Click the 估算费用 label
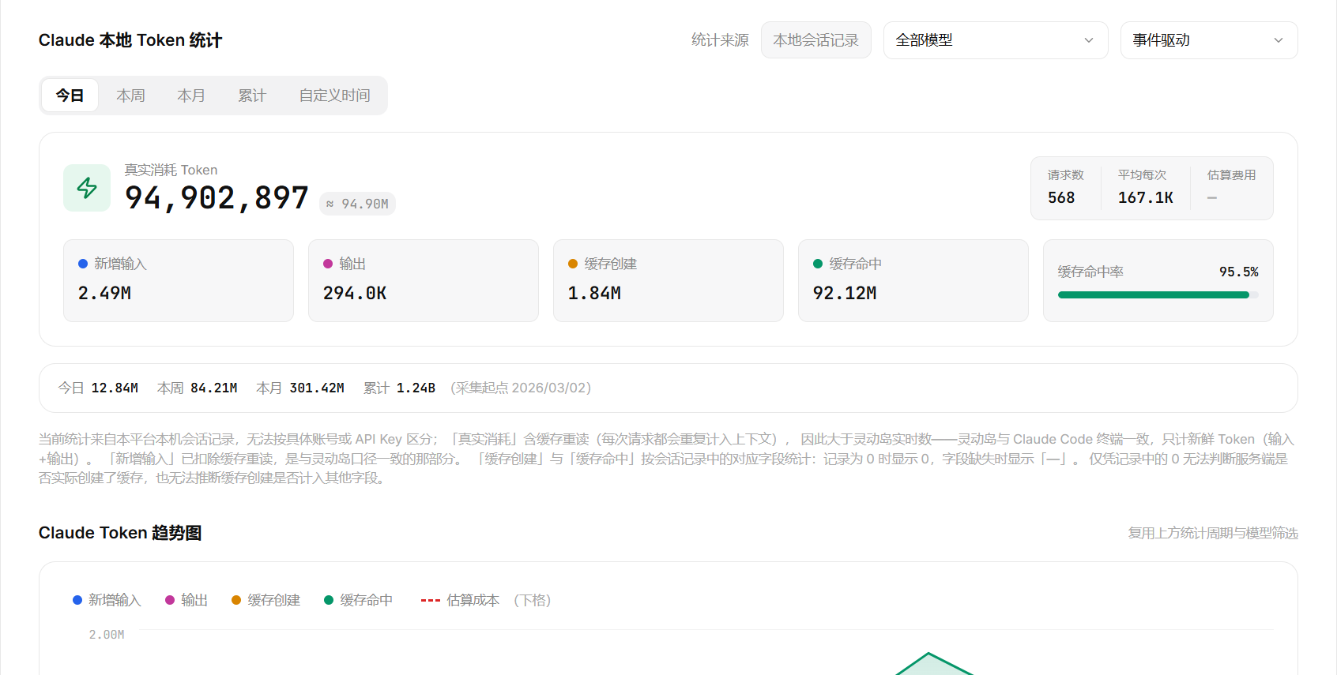The height and width of the screenshot is (675, 1337). [1231, 175]
